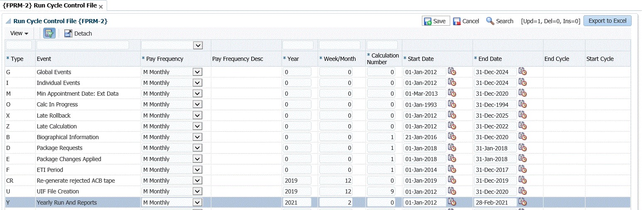Click the Search magnifier icon

[490, 21]
